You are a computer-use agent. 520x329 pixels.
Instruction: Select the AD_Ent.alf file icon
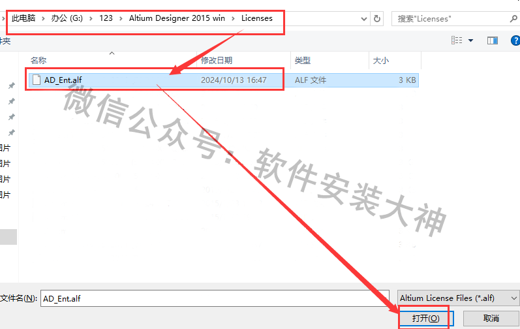coord(37,80)
